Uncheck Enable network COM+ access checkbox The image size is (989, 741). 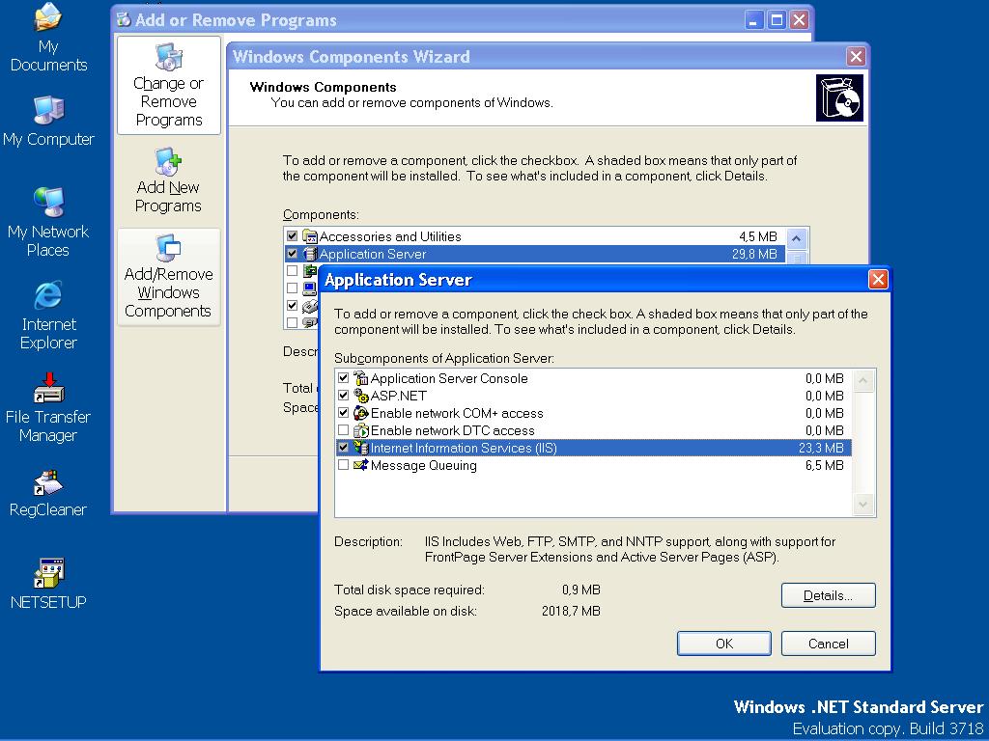343,413
